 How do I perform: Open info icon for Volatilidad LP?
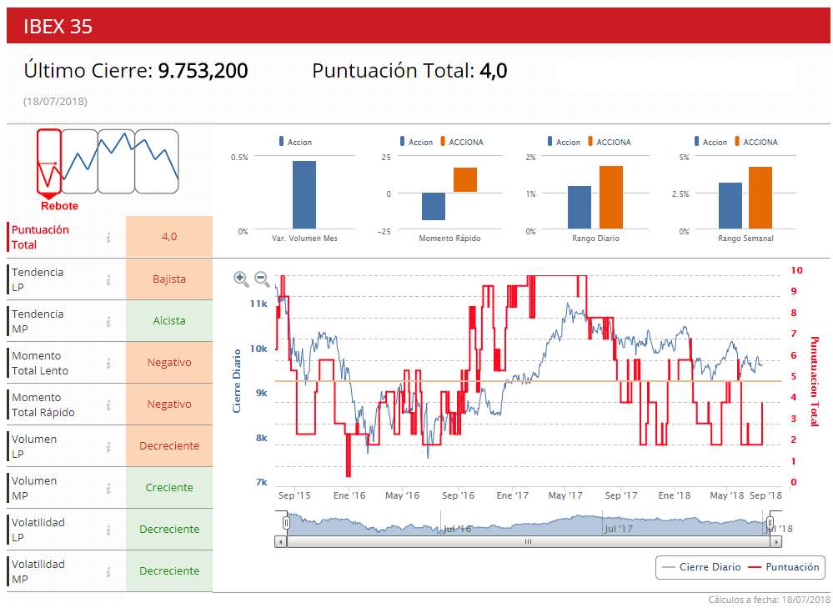(108, 530)
